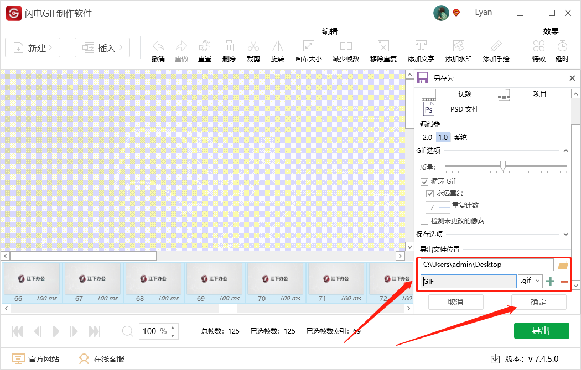581x370 pixels.
Task: Click the 删除 trash icon
Action: pyautogui.click(x=229, y=46)
